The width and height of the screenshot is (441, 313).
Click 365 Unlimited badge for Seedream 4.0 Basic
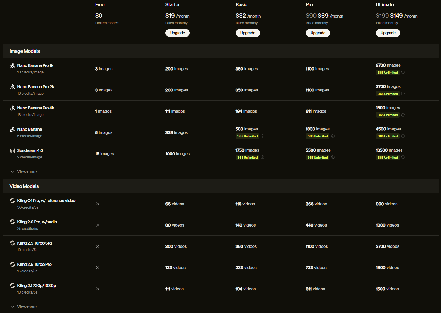pos(247,158)
